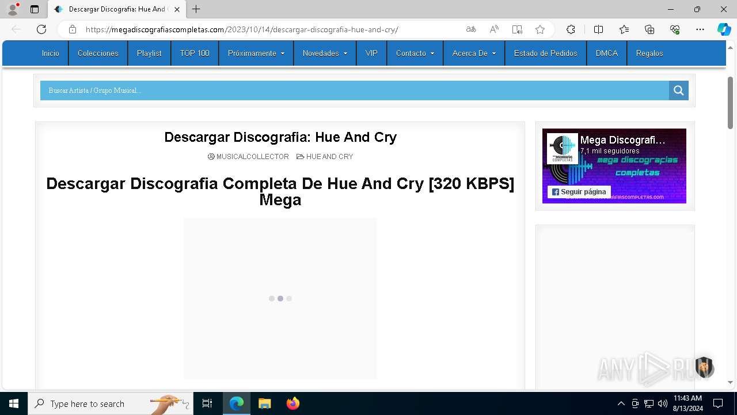Viewport: 737px width, 415px height.
Task: Open Estado de Pedidos menu item
Action: [x=546, y=53]
